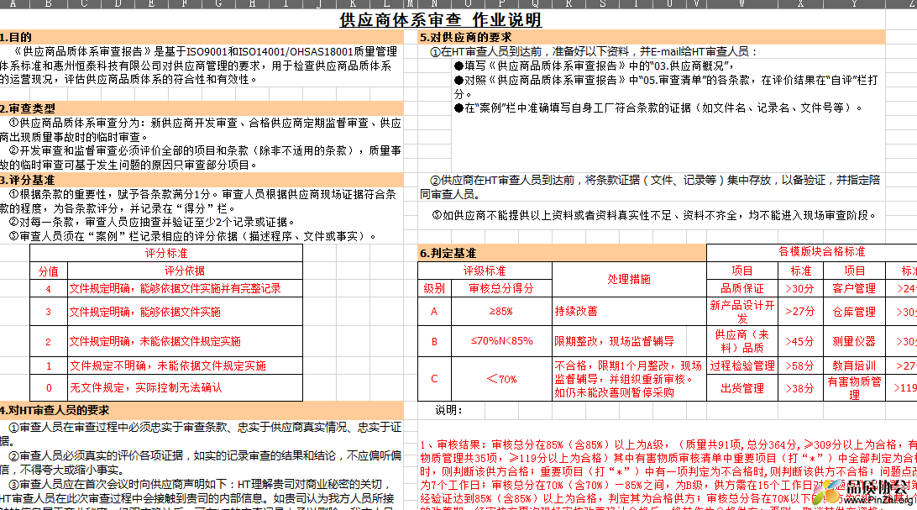Click the 出货管理 item cell
The width and height of the screenshot is (917, 510).
click(x=742, y=388)
